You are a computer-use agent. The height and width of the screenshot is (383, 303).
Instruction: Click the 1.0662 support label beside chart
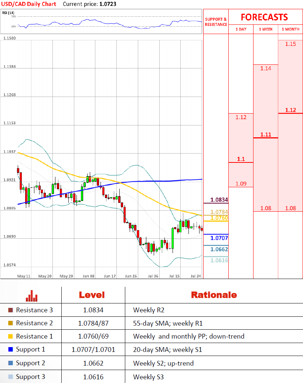pyautogui.click(x=219, y=249)
